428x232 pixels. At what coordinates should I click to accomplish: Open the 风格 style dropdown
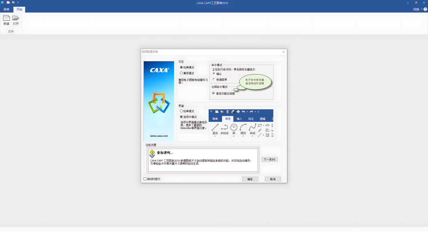tap(417, 9)
